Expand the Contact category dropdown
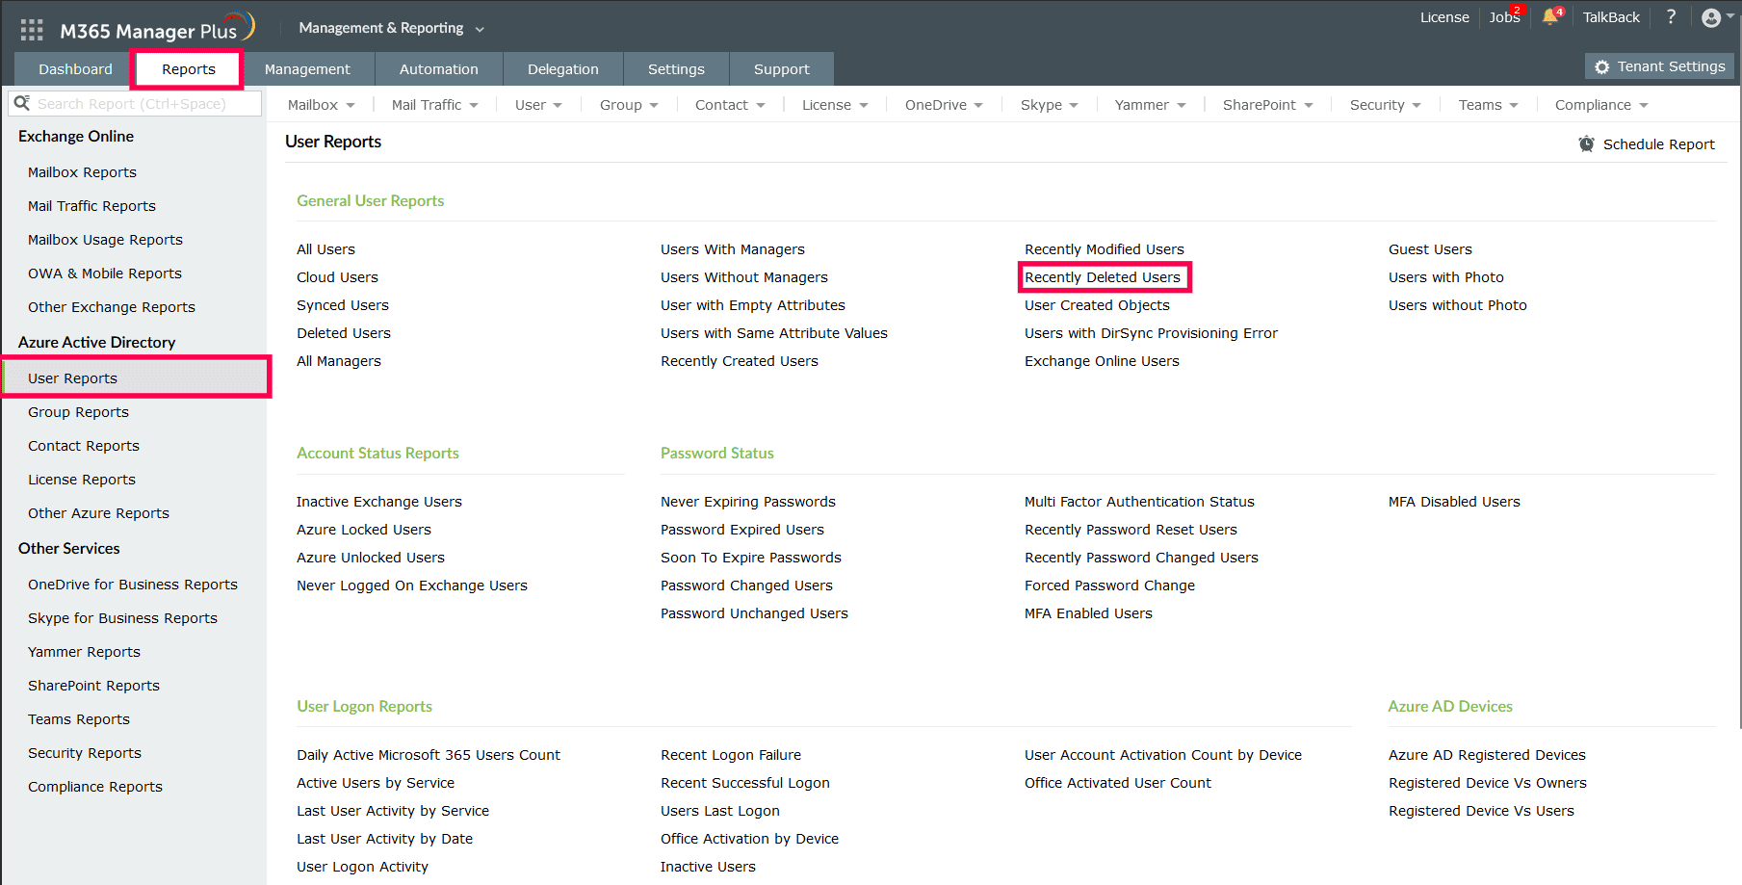This screenshot has height=885, width=1742. tap(730, 105)
